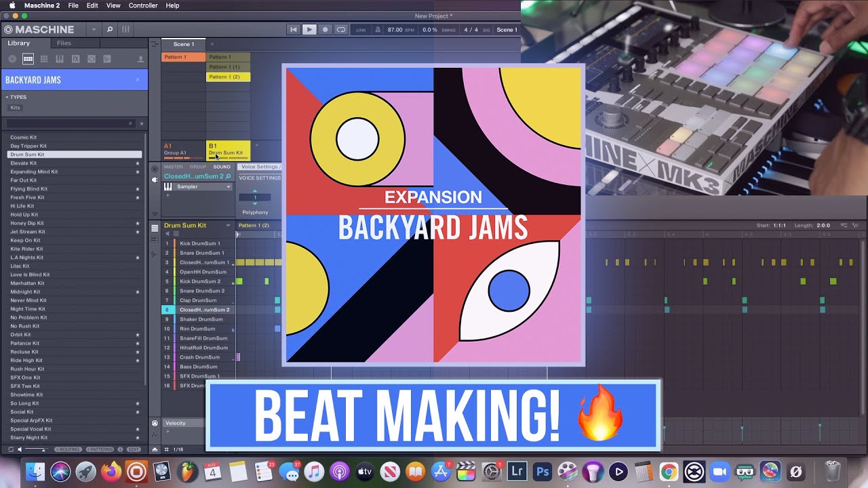Select the Sounds grid icon in Library
This screenshot has width=868, height=488.
[44, 59]
